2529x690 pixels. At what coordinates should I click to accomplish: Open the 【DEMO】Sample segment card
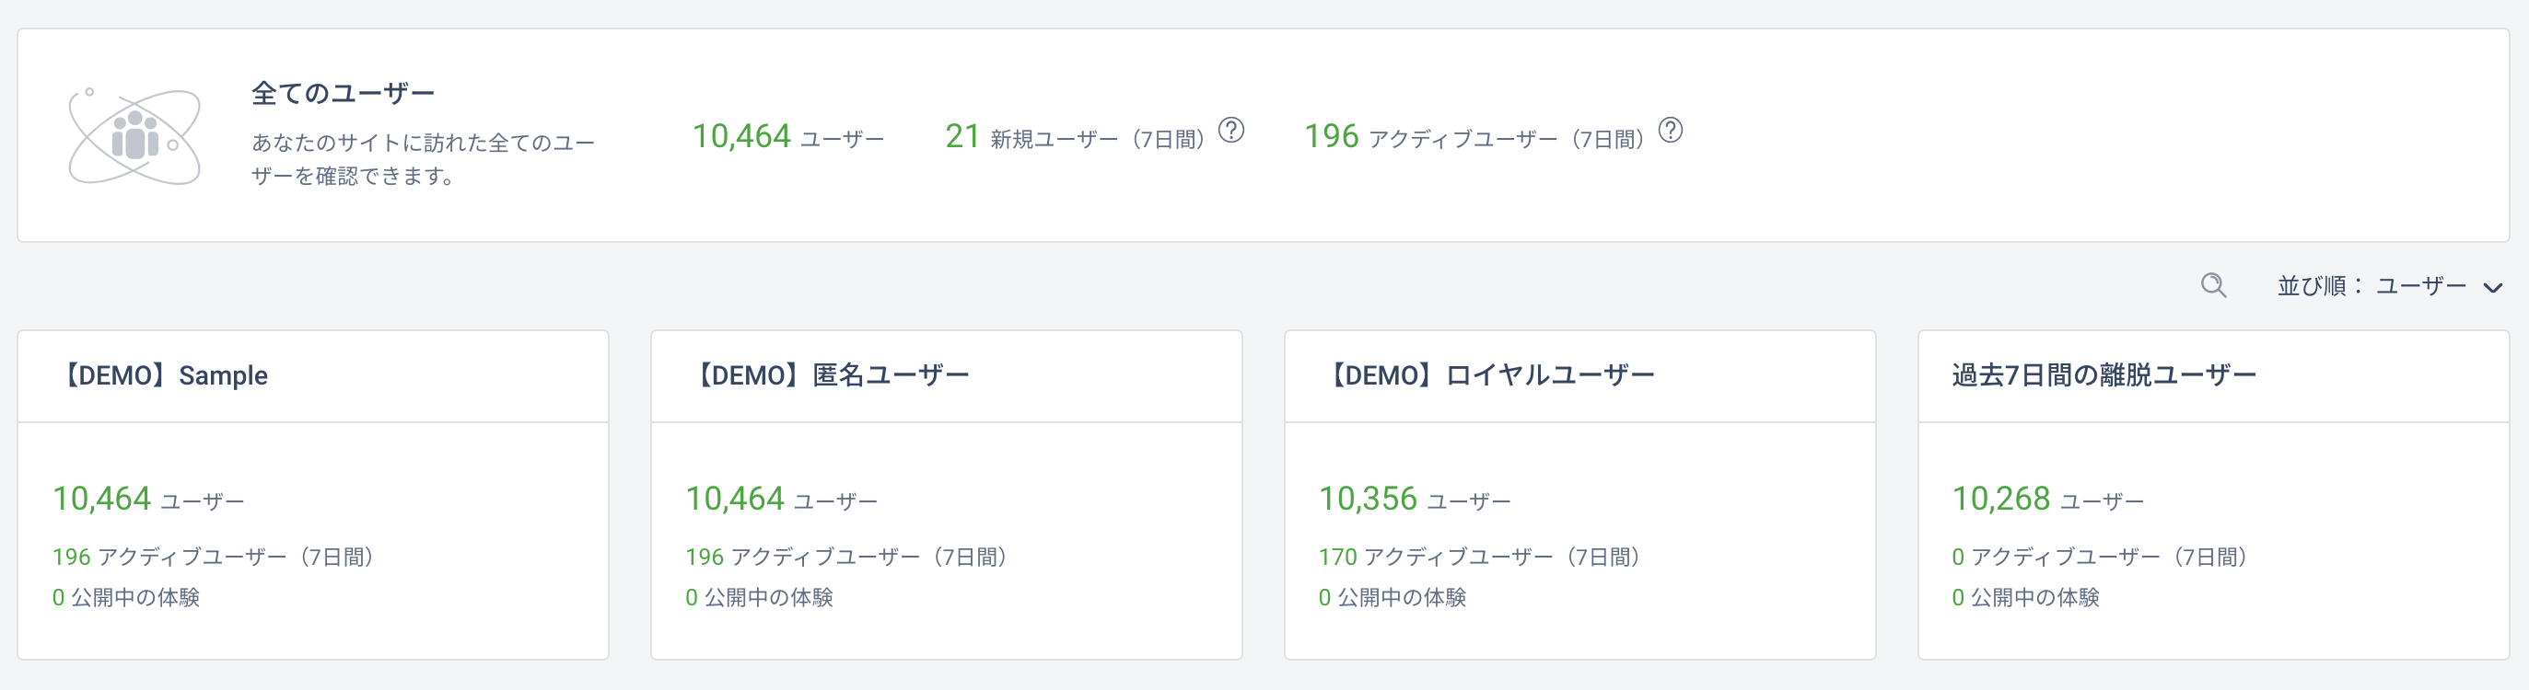pos(313,495)
